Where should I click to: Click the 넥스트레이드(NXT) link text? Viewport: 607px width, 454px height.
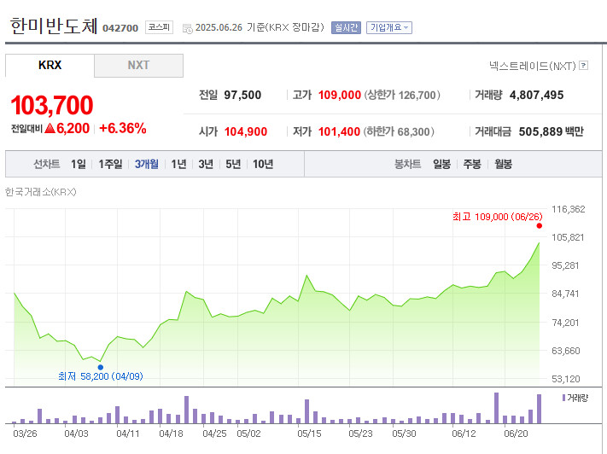point(533,66)
